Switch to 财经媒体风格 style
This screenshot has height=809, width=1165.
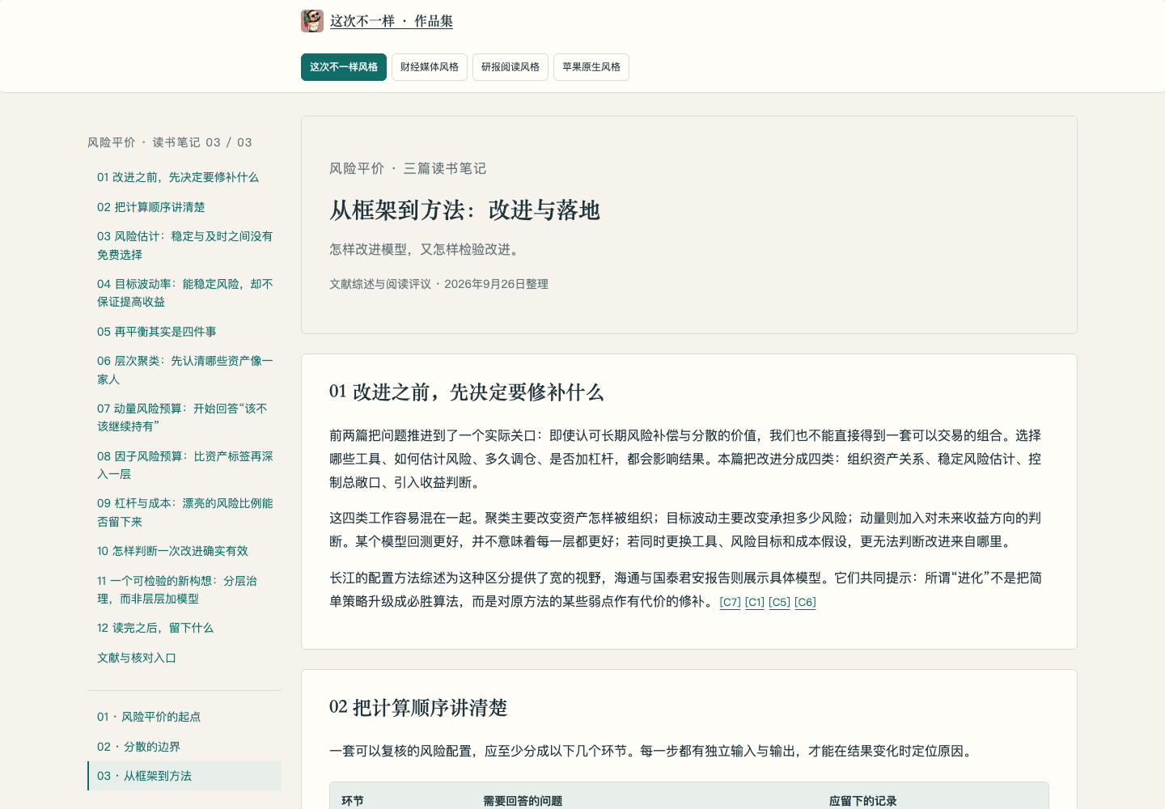click(430, 67)
